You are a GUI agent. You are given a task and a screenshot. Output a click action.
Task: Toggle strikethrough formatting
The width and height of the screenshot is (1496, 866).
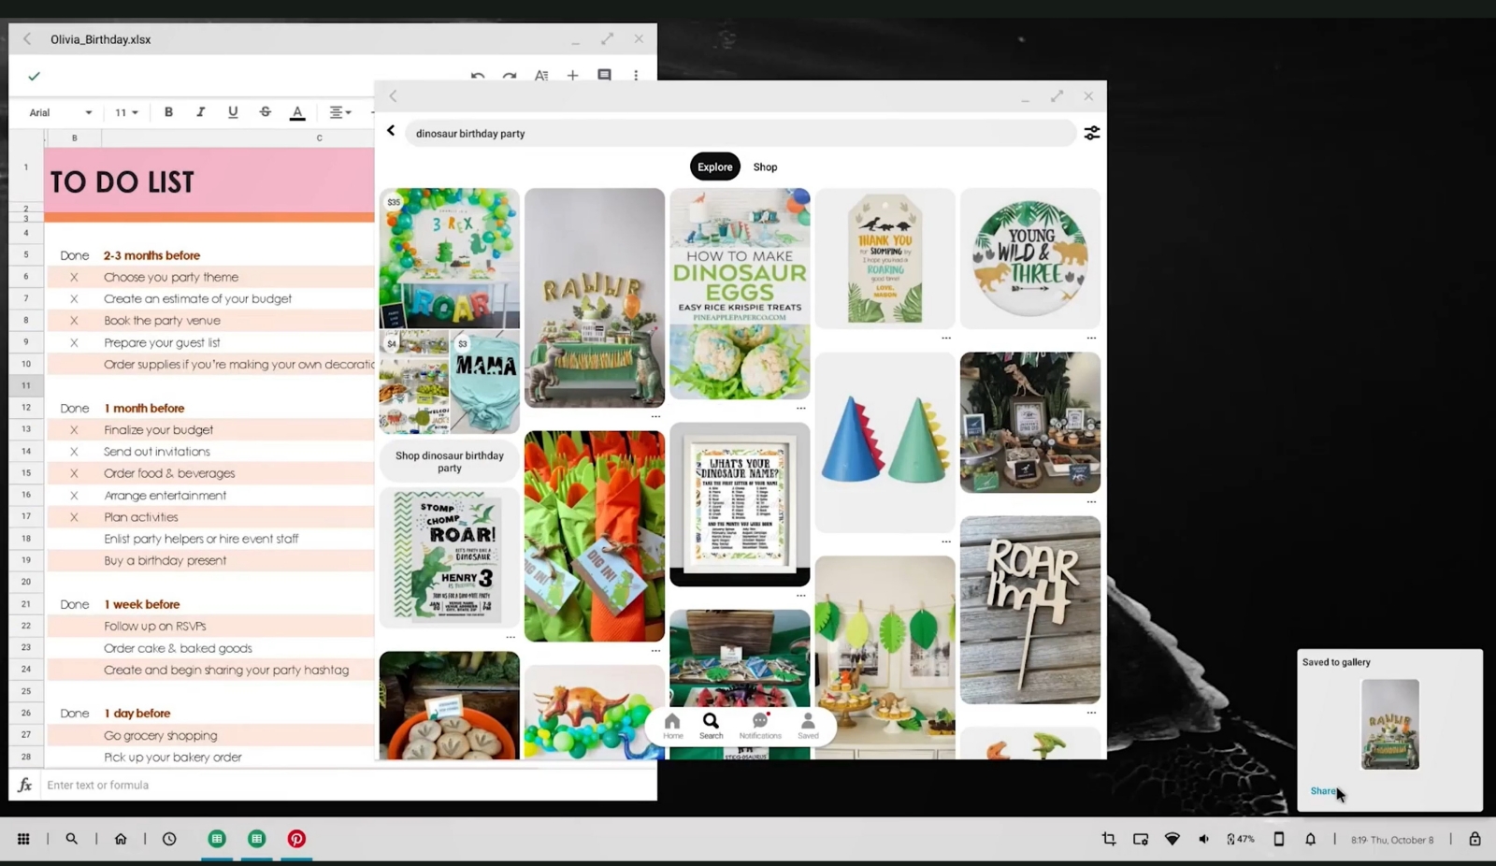click(x=266, y=112)
